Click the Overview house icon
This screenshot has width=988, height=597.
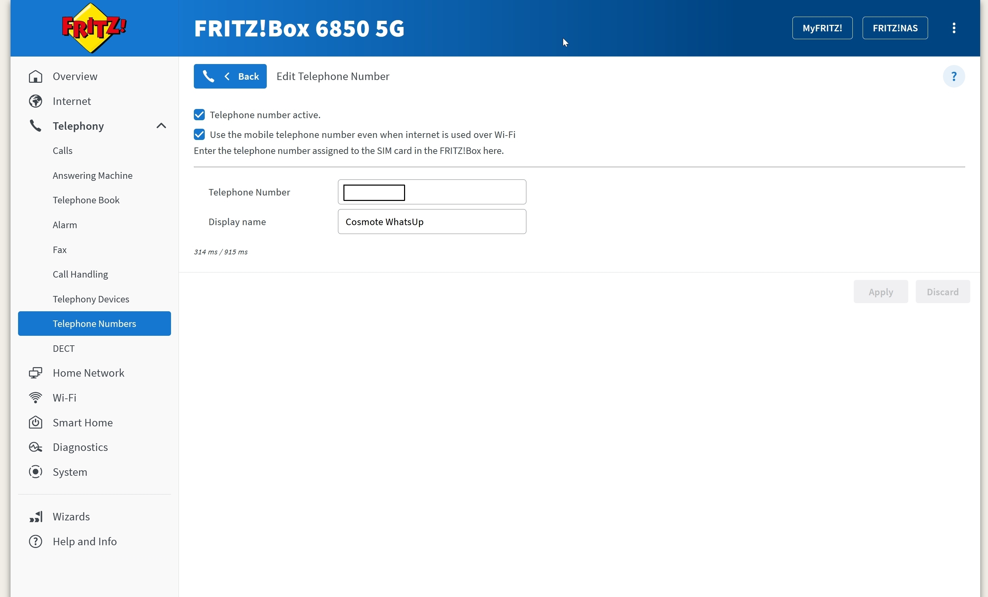(36, 76)
